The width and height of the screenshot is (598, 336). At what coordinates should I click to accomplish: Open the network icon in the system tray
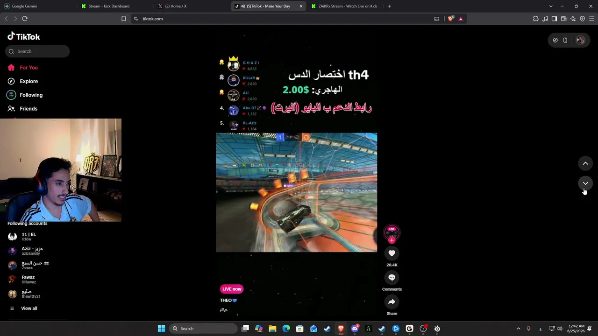[552, 329]
